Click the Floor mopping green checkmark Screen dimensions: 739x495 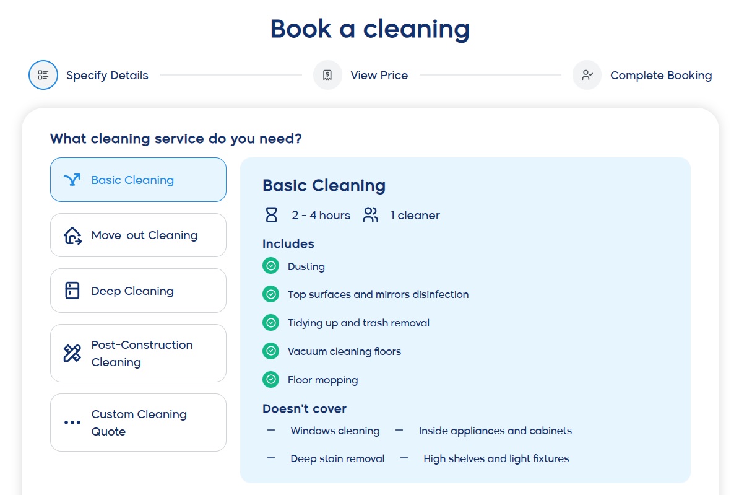[270, 380]
